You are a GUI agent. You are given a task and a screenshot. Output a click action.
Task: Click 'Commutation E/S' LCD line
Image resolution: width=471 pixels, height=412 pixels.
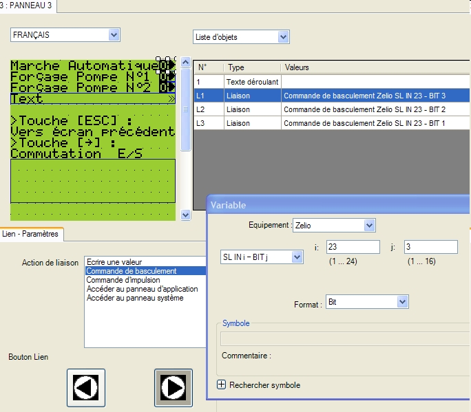[x=76, y=153]
